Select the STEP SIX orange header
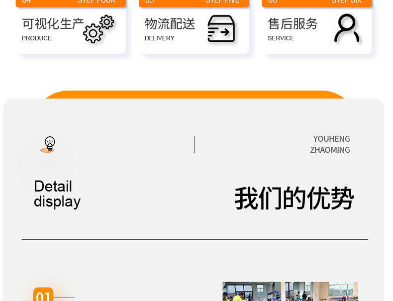393x301 pixels. [316, 3]
